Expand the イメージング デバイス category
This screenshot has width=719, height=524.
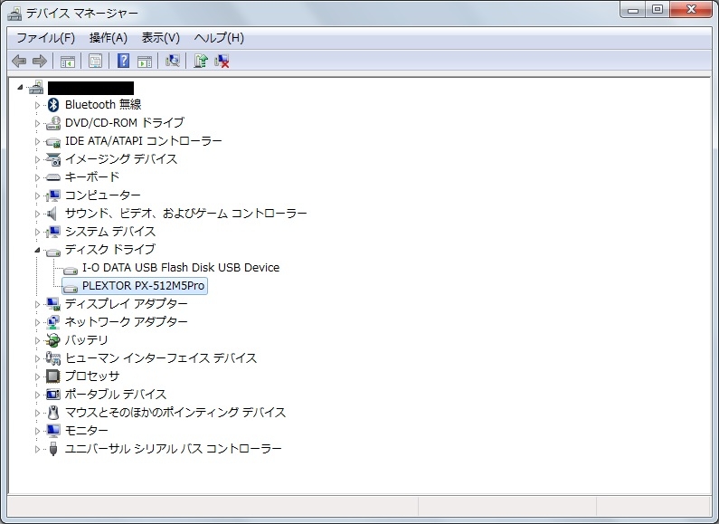coord(38,159)
